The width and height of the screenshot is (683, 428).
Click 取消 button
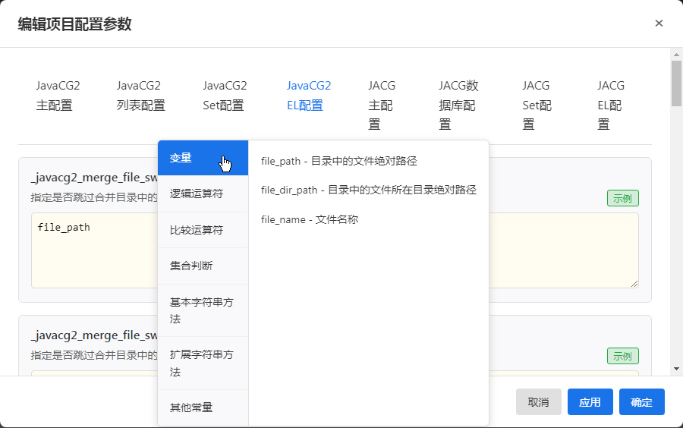[x=538, y=402]
